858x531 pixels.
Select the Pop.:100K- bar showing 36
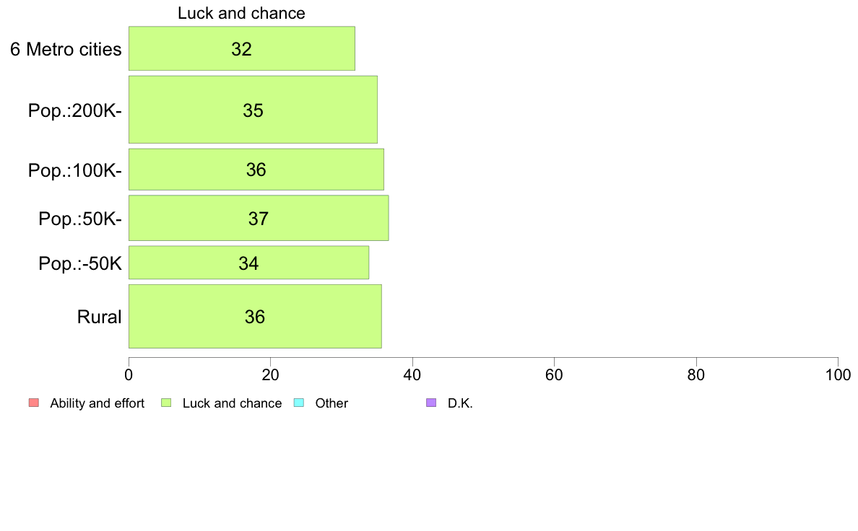[x=256, y=170]
